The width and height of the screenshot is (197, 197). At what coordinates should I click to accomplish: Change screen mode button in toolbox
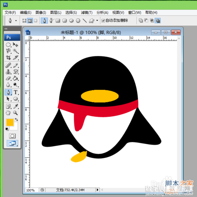pos(12,143)
